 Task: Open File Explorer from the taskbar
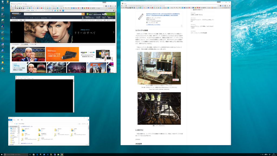(x=58, y=155)
